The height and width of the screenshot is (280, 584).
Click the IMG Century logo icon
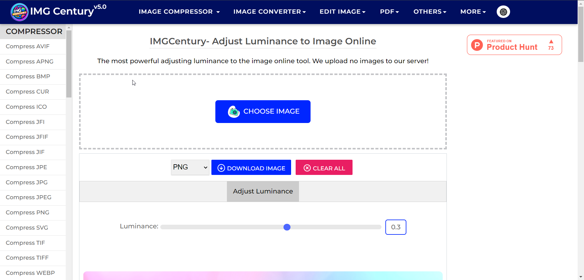pyautogui.click(x=19, y=12)
